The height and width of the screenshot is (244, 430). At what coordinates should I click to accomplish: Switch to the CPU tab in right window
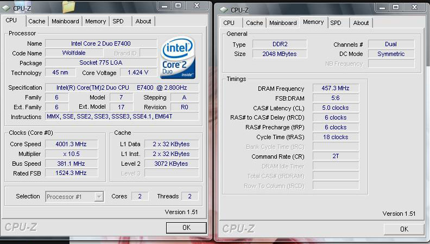point(229,23)
